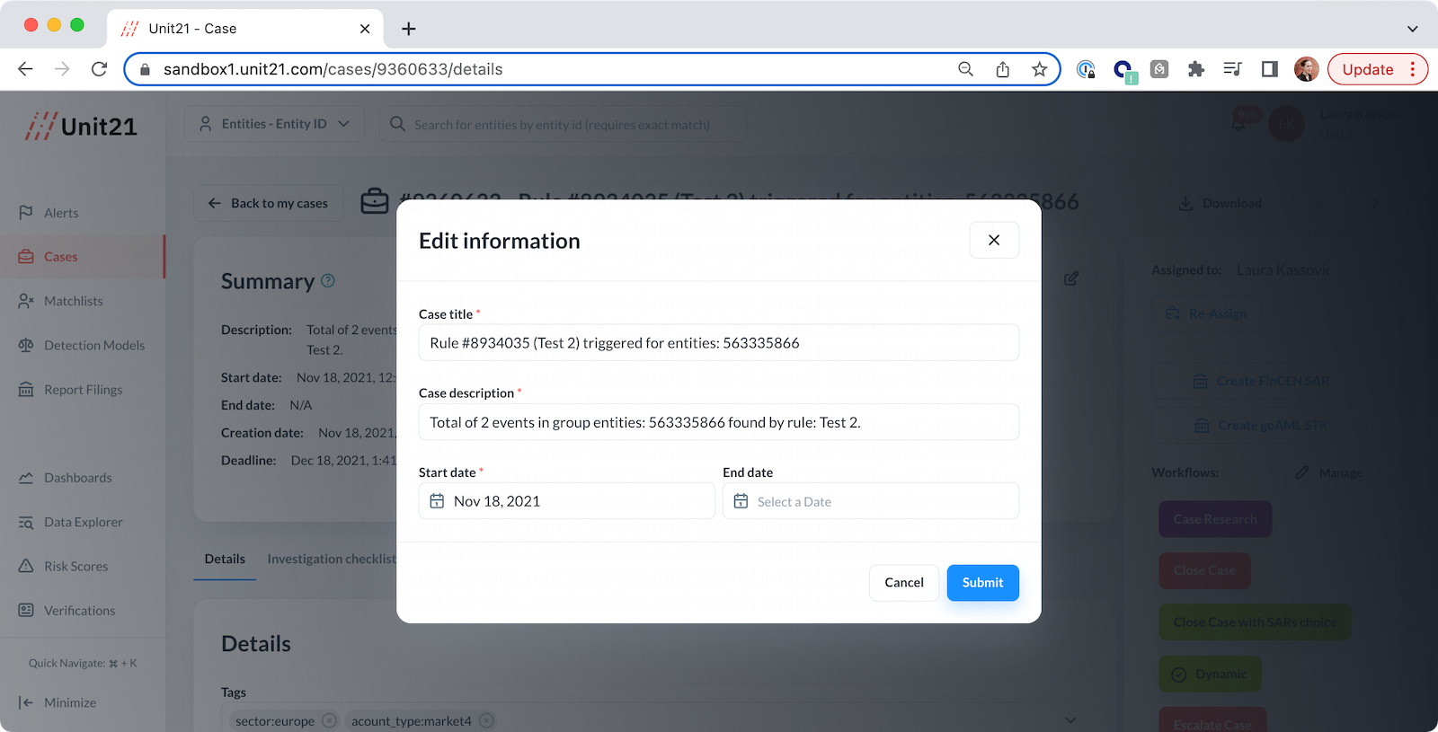Click the Dynamic workflow button
This screenshot has width=1438, height=732.
(1210, 675)
